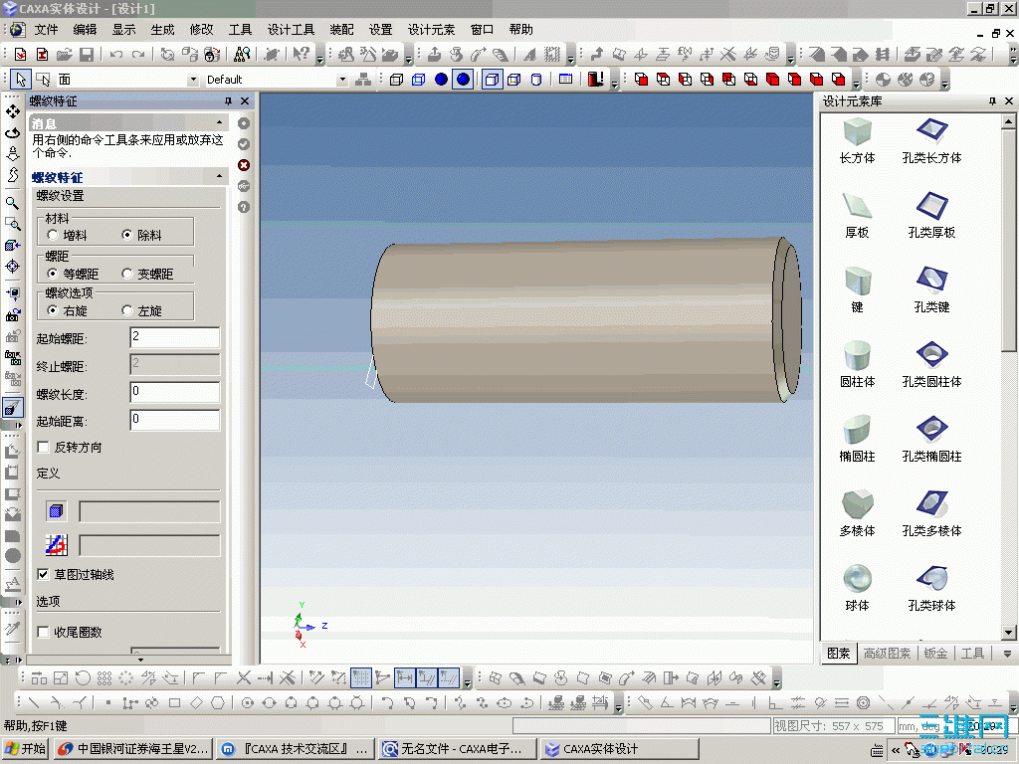Pick the 孔类厚板 element
Screen dimensions: 1019x764
[931, 216]
